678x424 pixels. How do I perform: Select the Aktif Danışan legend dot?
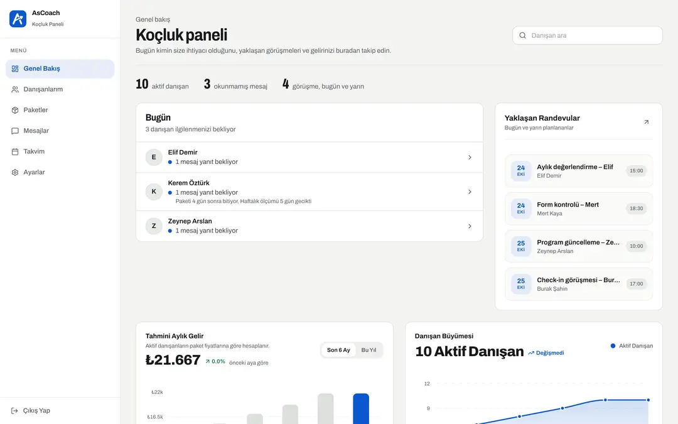tap(613, 345)
